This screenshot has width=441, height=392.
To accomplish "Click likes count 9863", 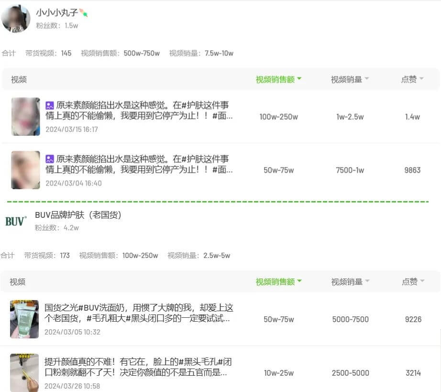I will 413,170.
